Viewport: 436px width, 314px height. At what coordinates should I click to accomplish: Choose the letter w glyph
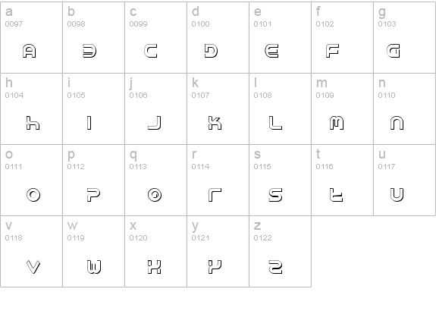(94, 267)
